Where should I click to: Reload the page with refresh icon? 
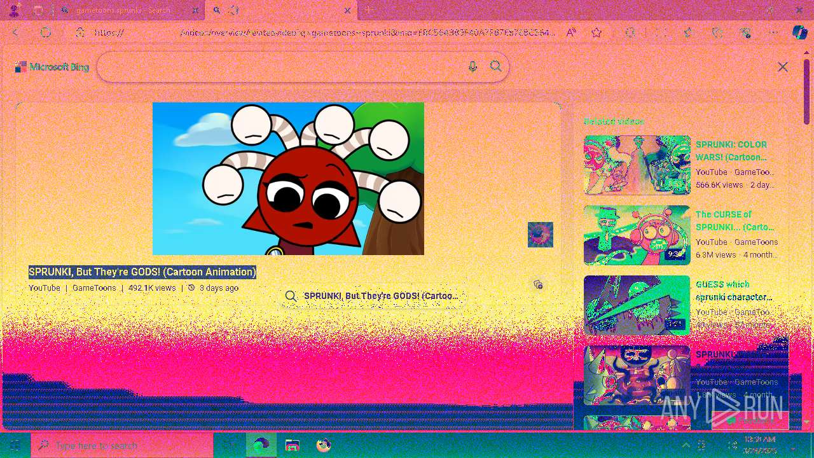click(46, 32)
